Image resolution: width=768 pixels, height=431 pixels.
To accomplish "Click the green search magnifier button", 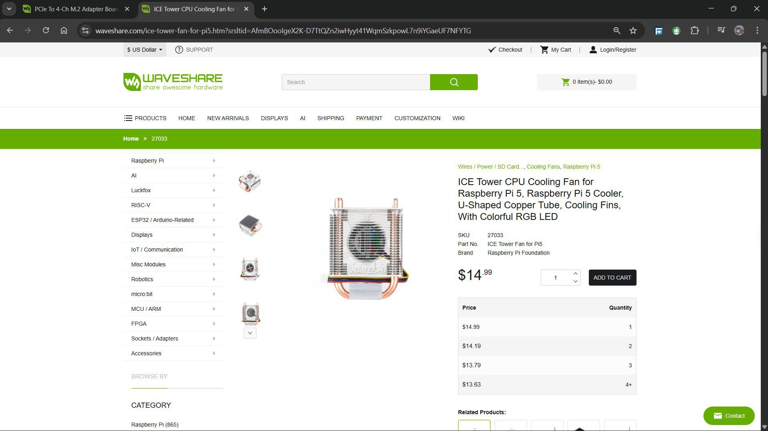I will pyautogui.click(x=453, y=82).
